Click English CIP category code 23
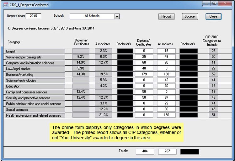Screen dimensions: 235x161 pyautogui.click(x=213, y=51)
